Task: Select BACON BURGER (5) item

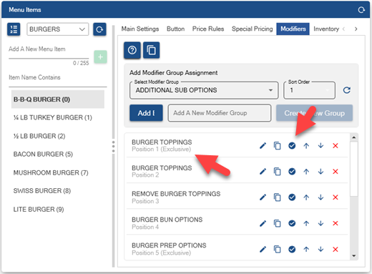Action: (x=58, y=155)
